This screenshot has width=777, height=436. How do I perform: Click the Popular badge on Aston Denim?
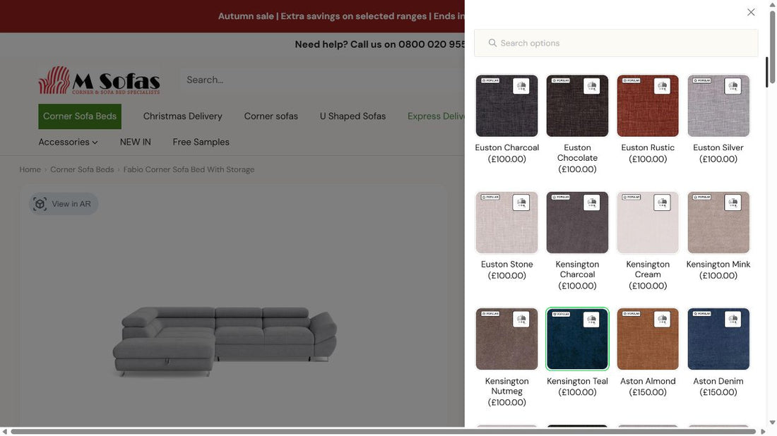(x=701, y=314)
